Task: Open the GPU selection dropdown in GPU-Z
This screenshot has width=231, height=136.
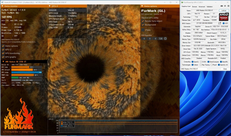Action: [x=195, y=69]
